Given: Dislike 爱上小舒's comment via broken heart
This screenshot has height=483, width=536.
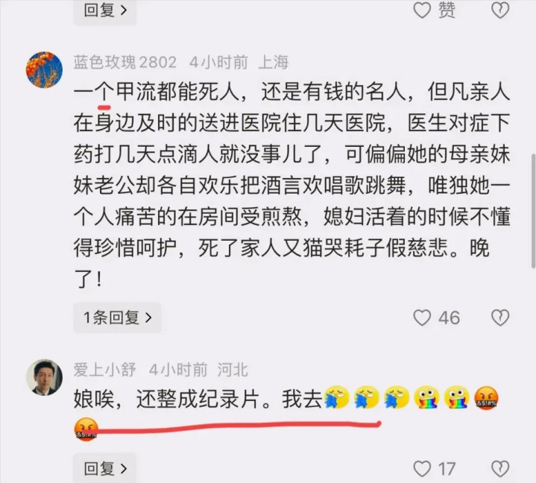Looking at the screenshot, I should (x=500, y=469).
